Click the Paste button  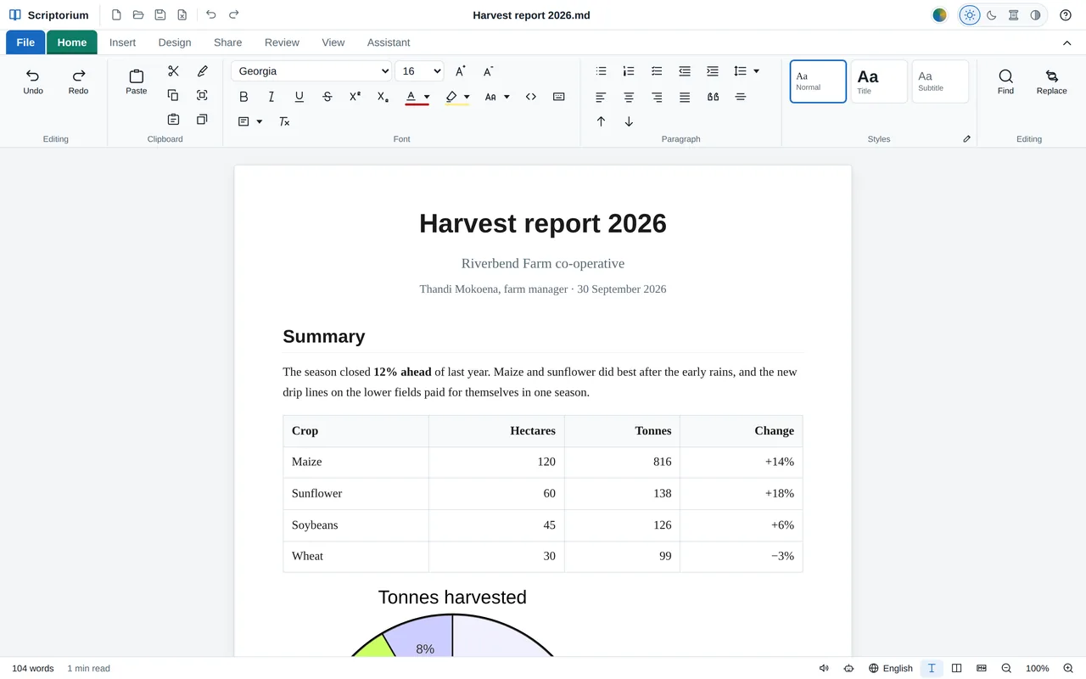137,81
